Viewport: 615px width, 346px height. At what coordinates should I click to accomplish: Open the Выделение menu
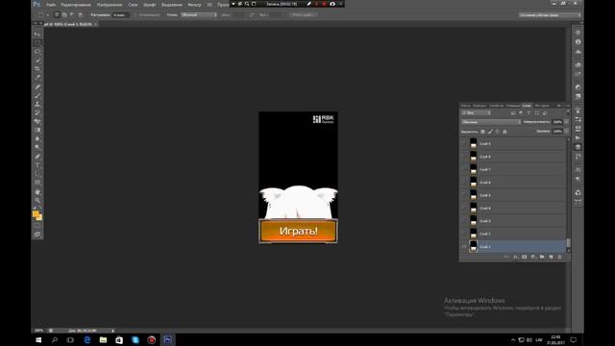(172, 5)
